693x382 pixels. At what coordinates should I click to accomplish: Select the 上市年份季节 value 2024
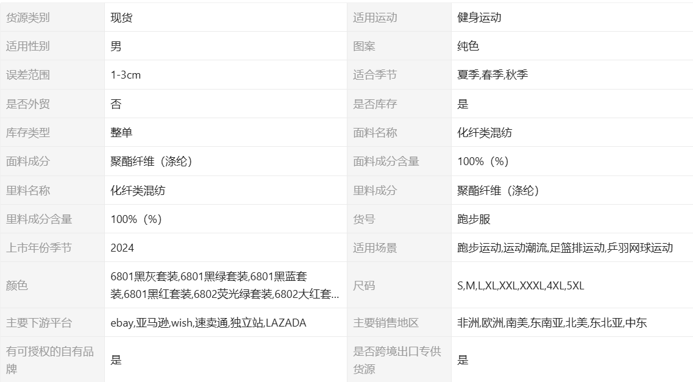122,248
